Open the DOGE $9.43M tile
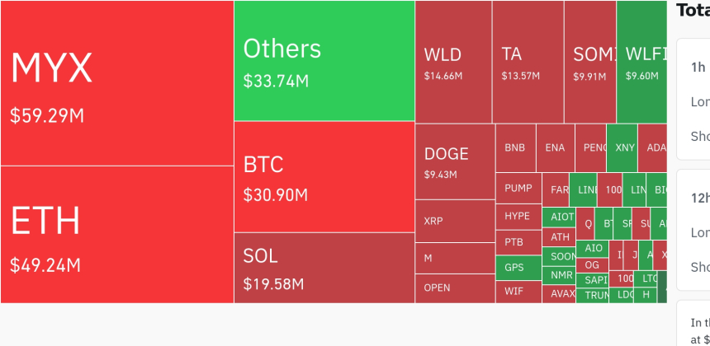This screenshot has width=710, height=346. [454, 161]
